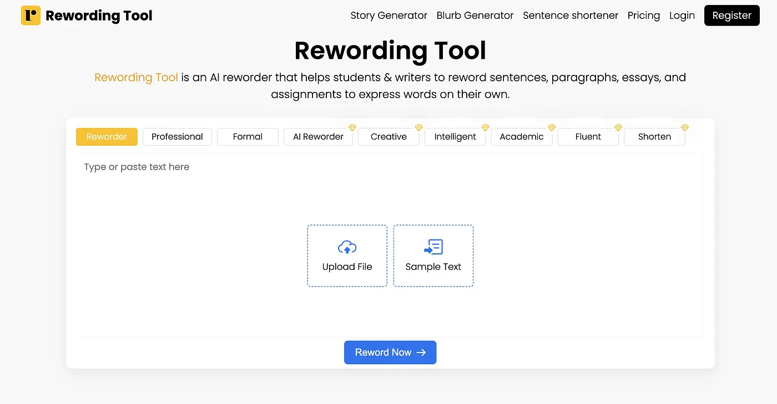Click the Upload File label

[347, 267]
